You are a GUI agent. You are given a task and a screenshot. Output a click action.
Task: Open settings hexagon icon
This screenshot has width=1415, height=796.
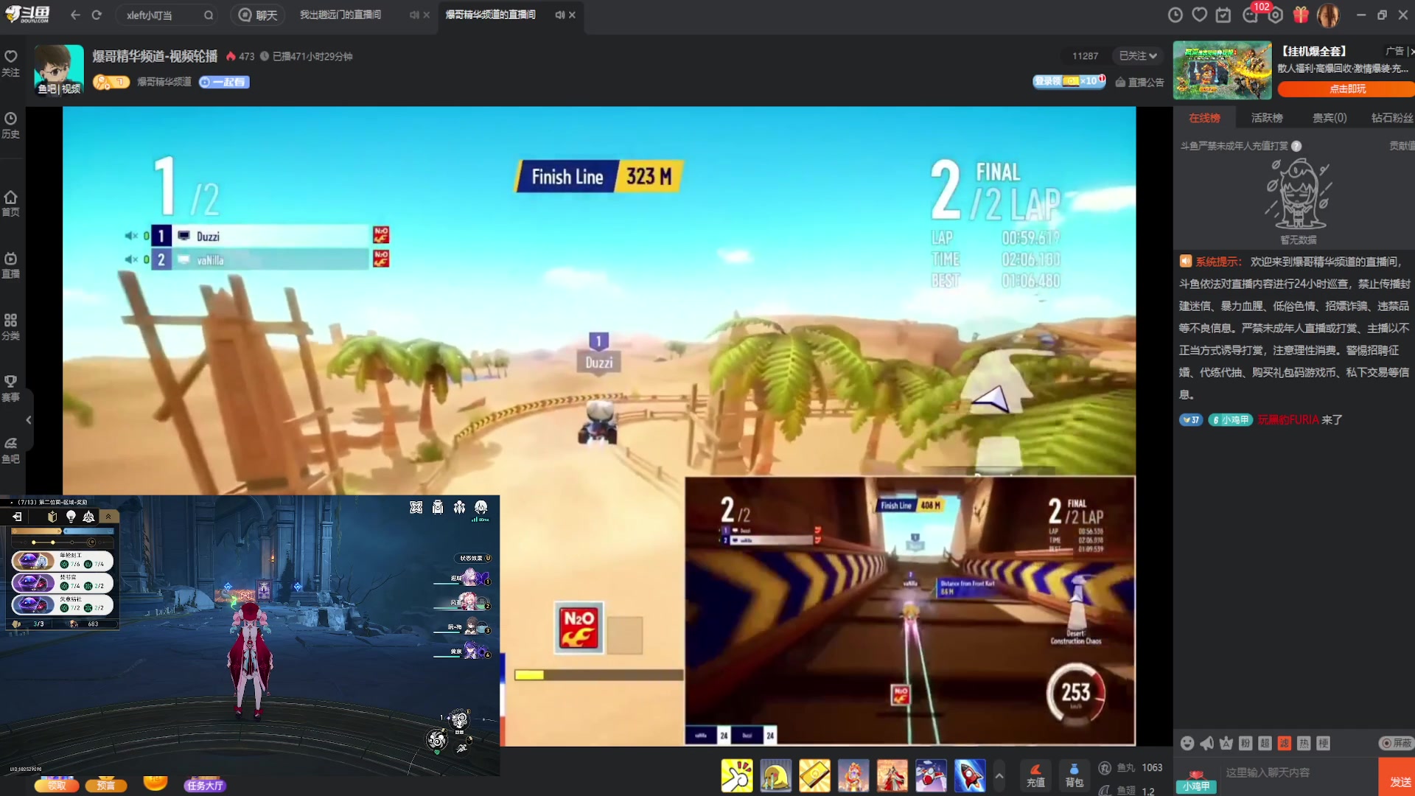(1276, 15)
